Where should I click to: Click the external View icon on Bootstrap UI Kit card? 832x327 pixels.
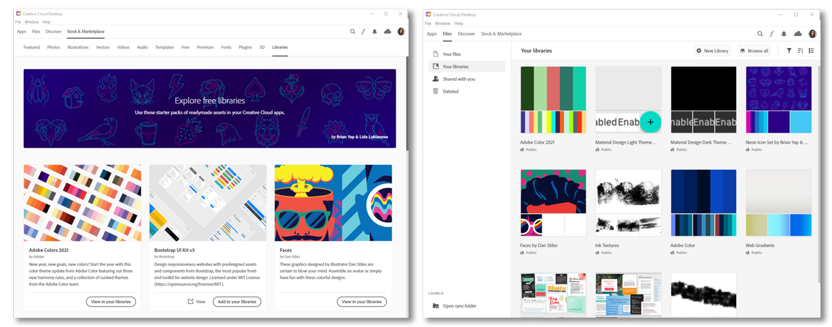pyautogui.click(x=191, y=301)
